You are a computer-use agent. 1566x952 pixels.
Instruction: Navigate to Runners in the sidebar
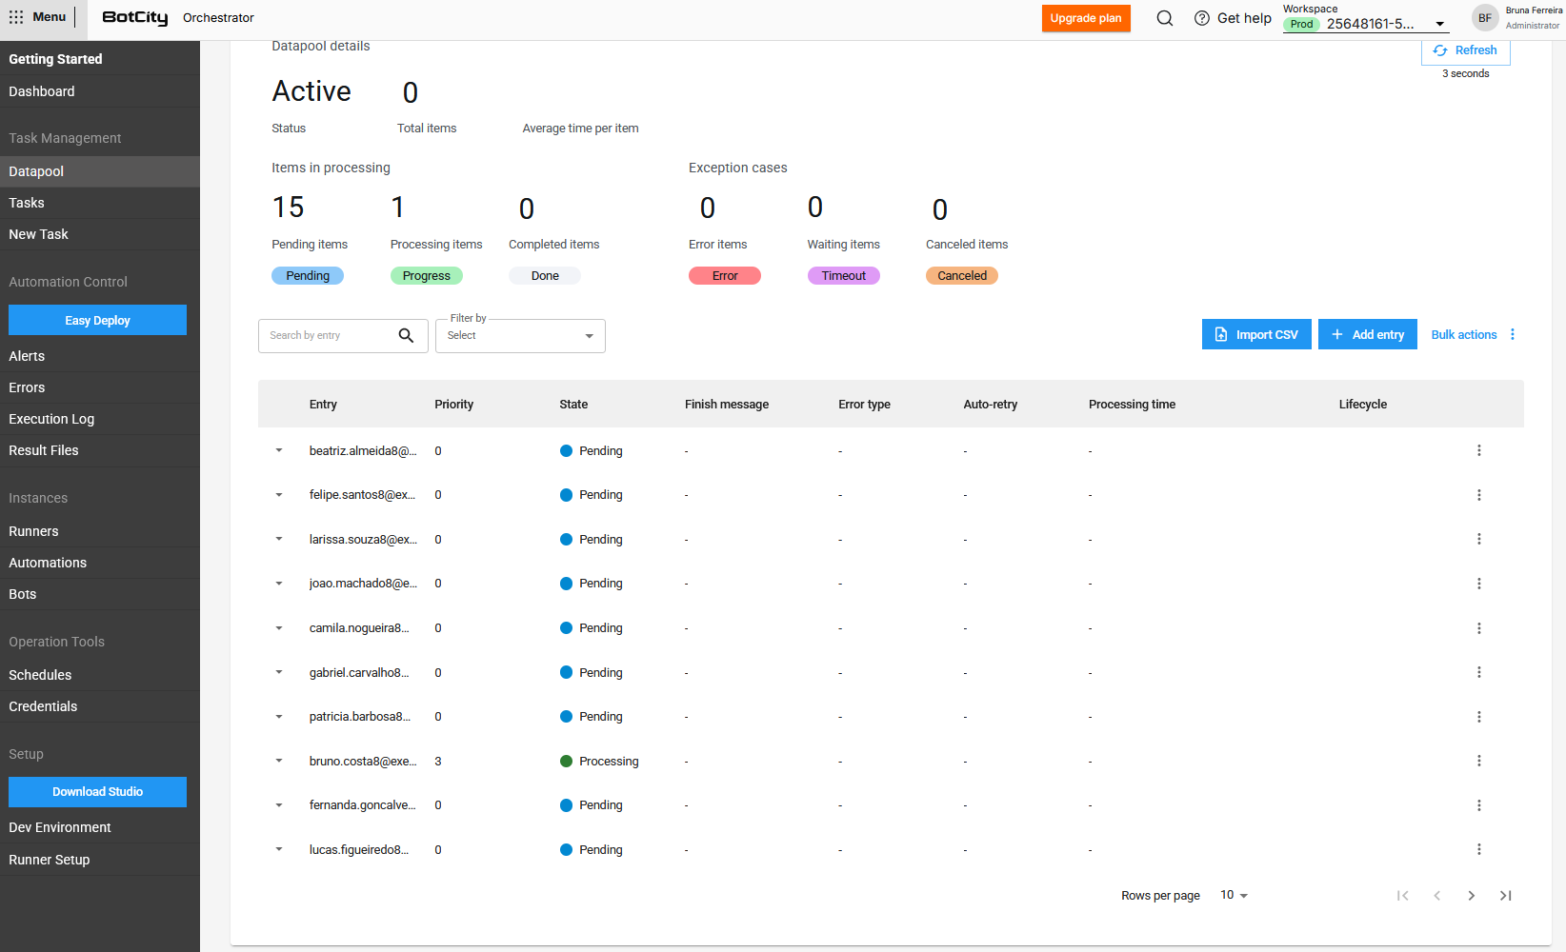coord(33,531)
